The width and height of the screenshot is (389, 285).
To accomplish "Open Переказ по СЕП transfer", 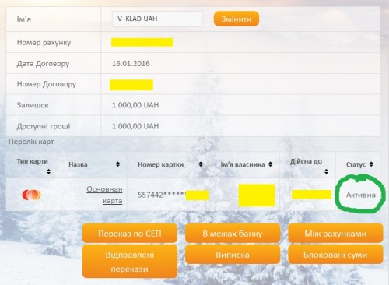I will click(130, 234).
